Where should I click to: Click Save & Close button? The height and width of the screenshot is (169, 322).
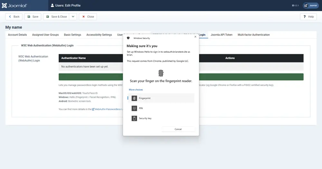(56, 17)
